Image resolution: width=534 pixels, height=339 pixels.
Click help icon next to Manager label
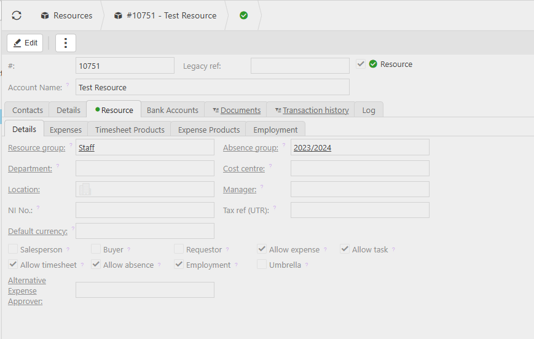coord(262,187)
